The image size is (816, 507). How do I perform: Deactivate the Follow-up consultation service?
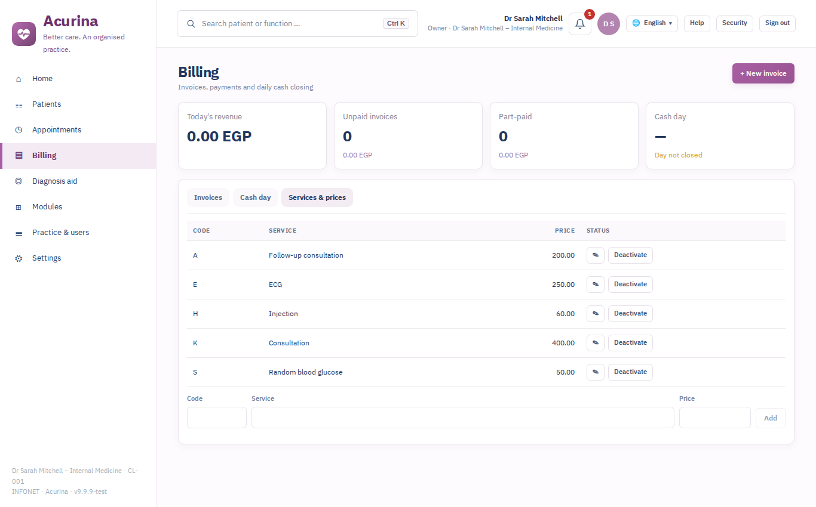630,255
